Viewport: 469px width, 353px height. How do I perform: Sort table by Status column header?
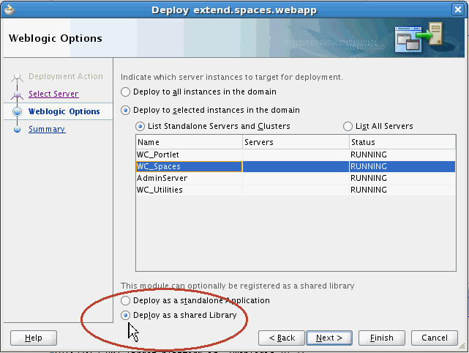(x=402, y=142)
